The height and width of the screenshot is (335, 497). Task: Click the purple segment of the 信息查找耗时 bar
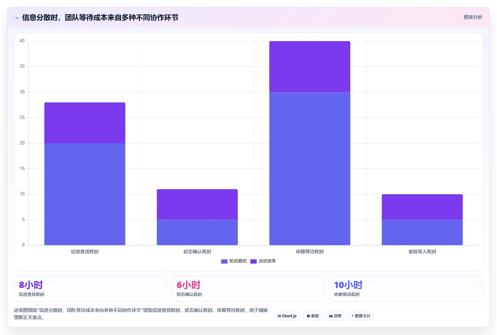(x=85, y=123)
